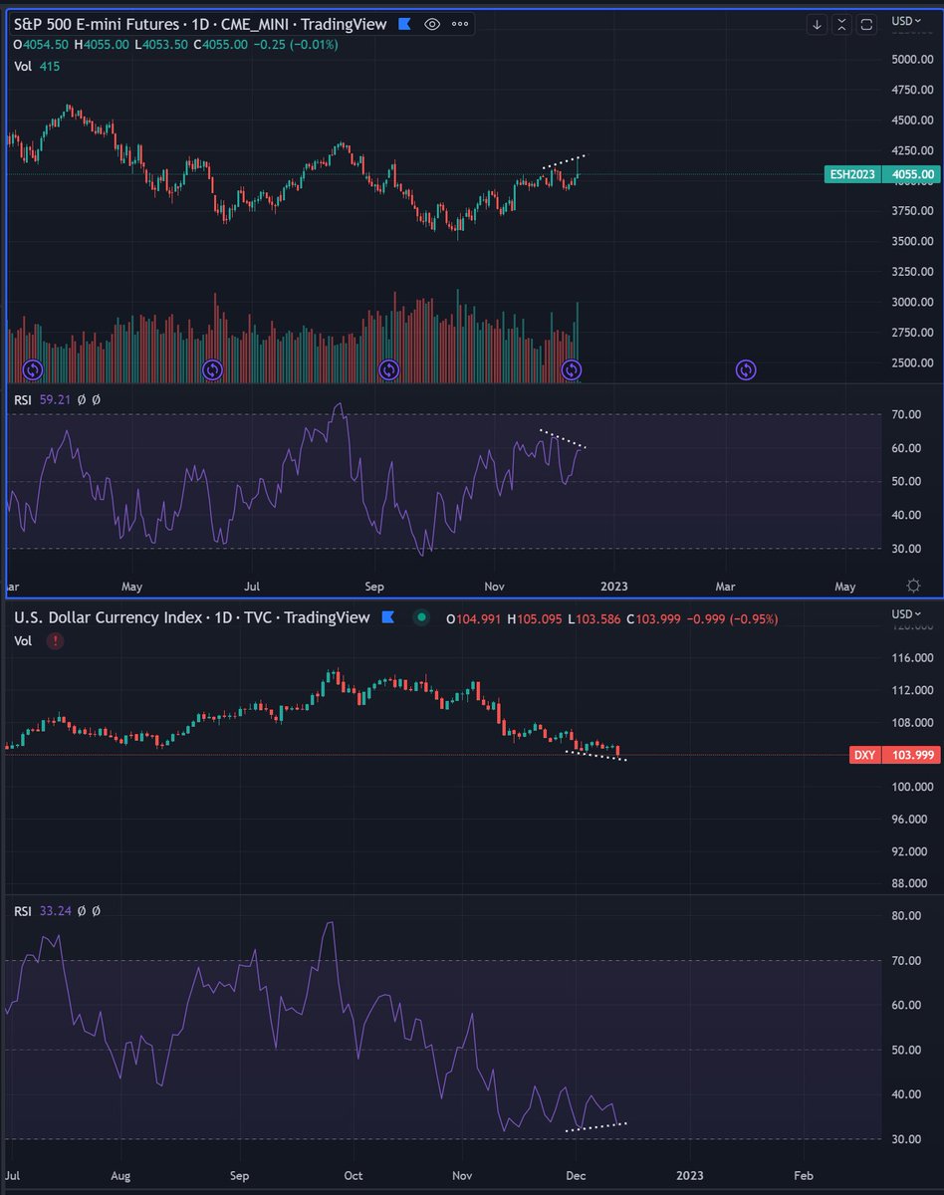The height and width of the screenshot is (1195, 944).
Task: Click the 2023 label on top chart time axis
Action: (614, 585)
